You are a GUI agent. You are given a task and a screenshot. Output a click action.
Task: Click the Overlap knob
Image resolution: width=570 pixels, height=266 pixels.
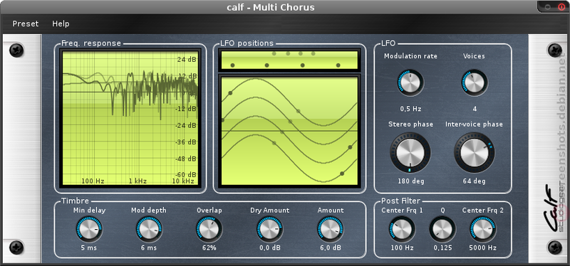click(209, 230)
